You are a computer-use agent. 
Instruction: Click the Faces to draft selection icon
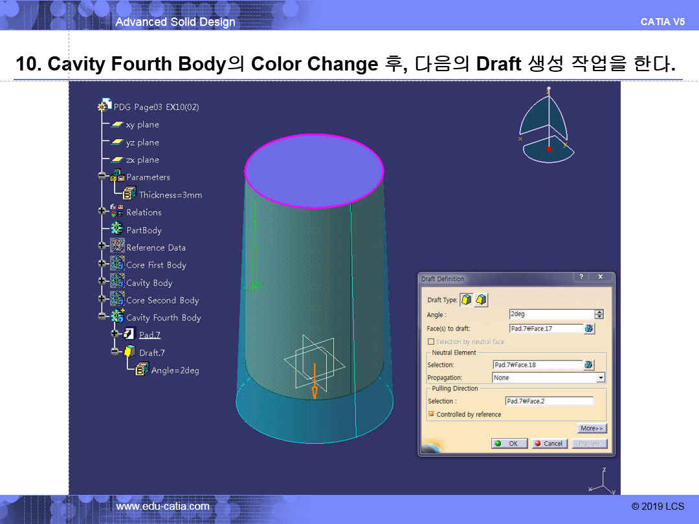click(588, 329)
